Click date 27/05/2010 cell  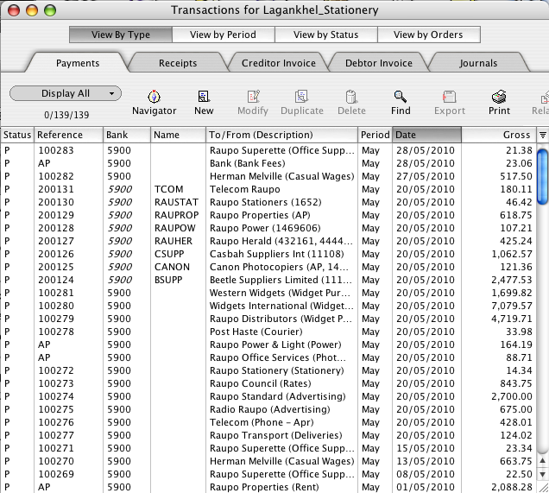point(426,176)
